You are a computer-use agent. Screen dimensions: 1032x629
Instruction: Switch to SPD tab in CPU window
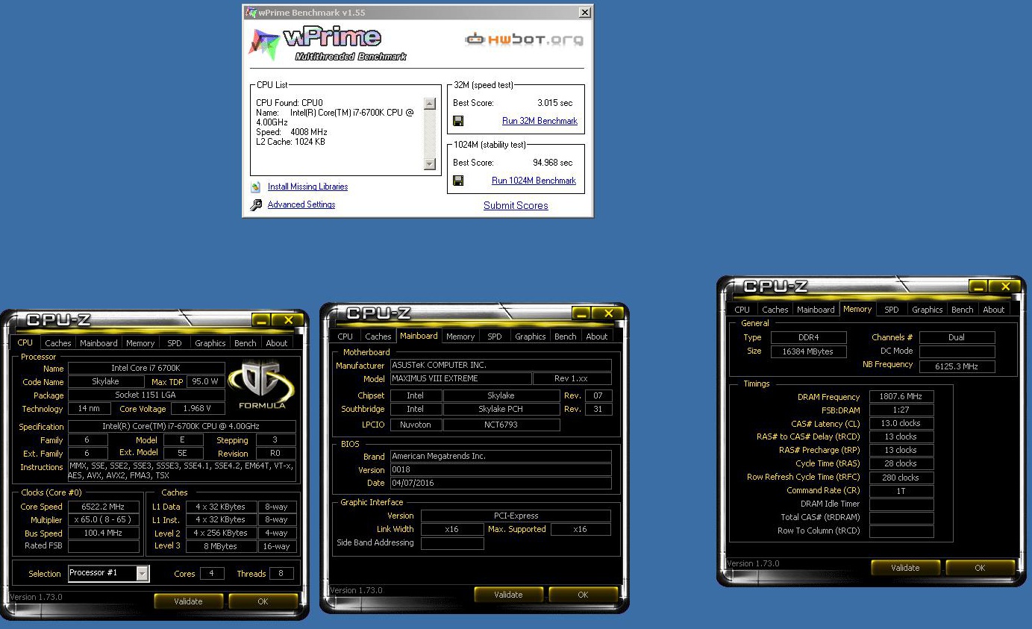tap(174, 343)
